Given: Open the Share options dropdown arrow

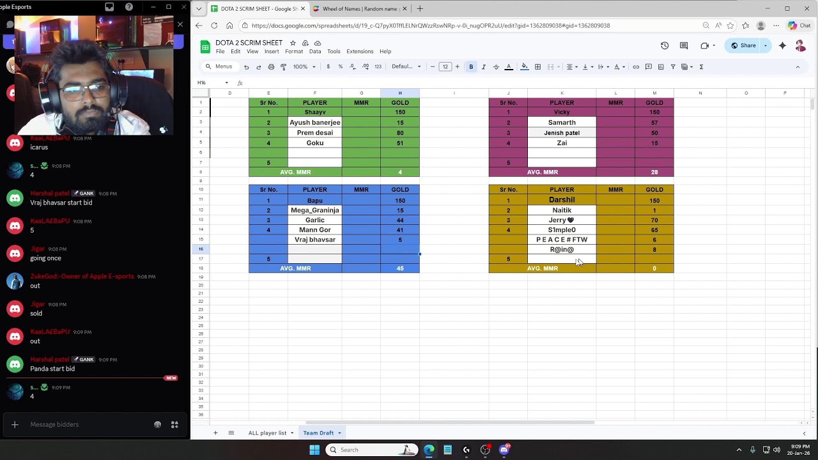Looking at the screenshot, I should [x=765, y=45].
